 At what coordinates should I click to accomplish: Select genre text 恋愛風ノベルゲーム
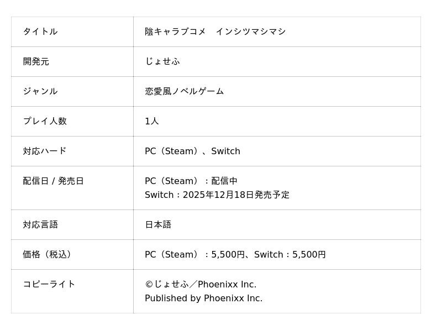(185, 91)
